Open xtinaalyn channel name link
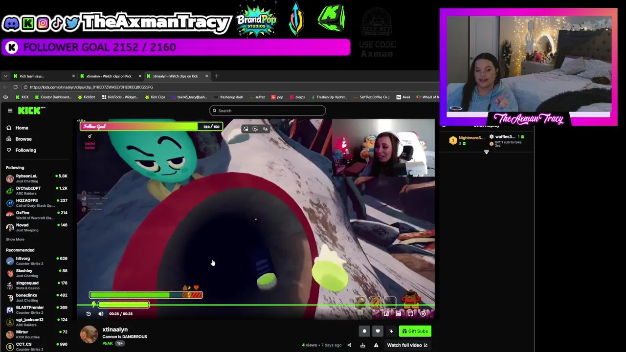The width and height of the screenshot is (626, 352). 115,330
